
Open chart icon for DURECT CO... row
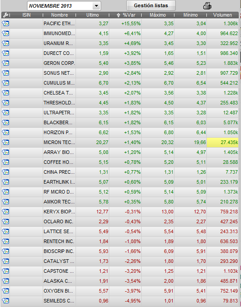[x=5, y=53]
